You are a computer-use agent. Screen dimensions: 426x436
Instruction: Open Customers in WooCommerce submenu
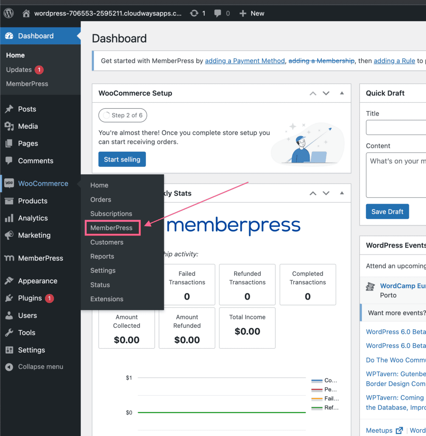pos(107,242)
